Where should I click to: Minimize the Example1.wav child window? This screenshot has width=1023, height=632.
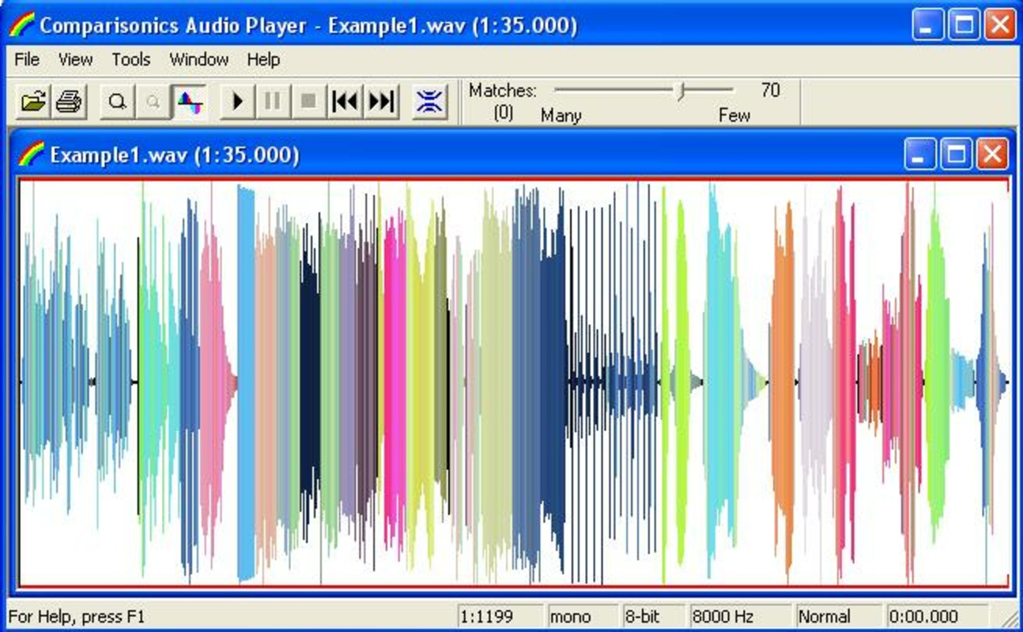920,154
